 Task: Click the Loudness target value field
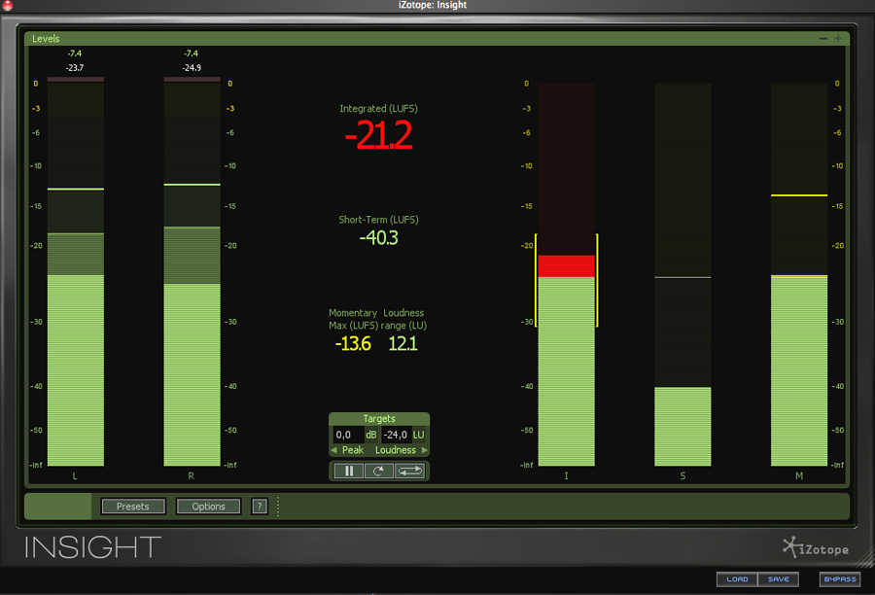pyautogui.click(x=395, y=435)
